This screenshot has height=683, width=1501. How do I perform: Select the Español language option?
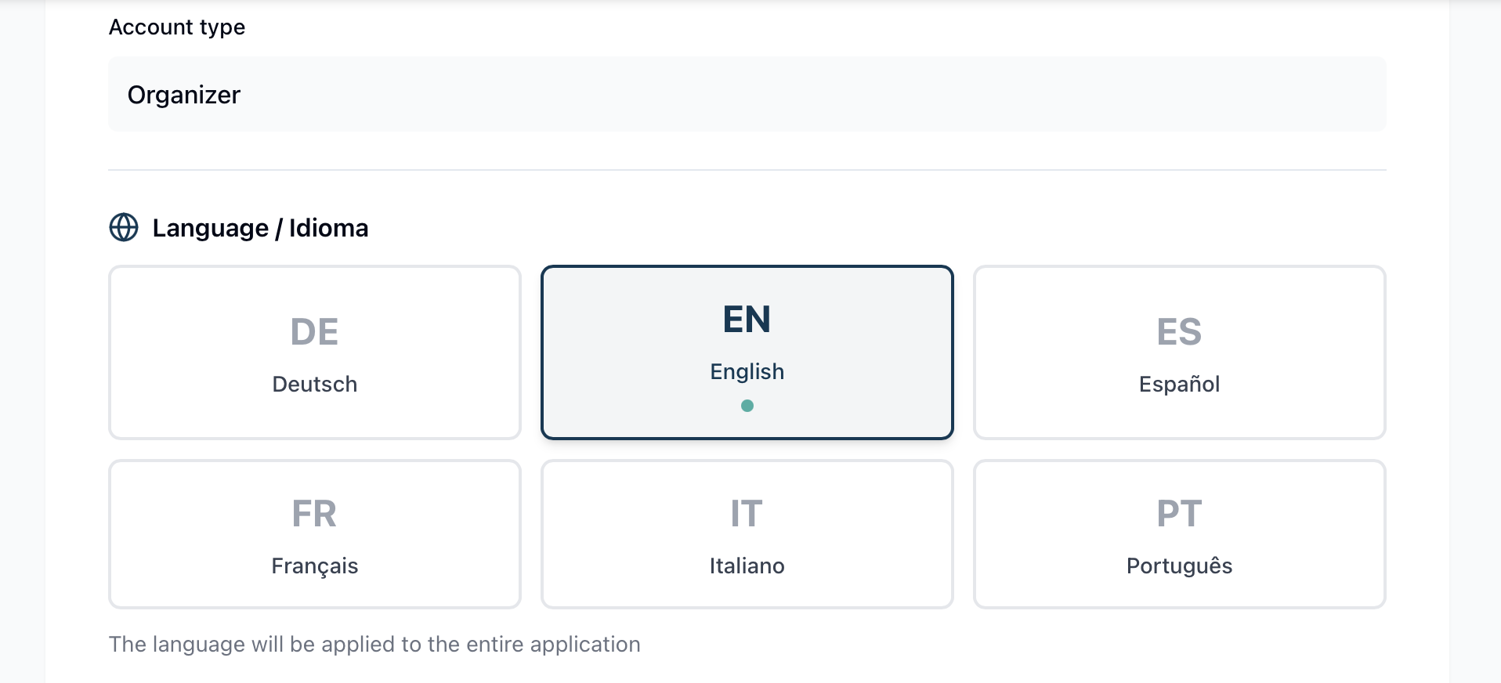click(1178, 352)
